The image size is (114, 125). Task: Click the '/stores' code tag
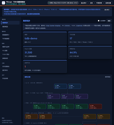click(67, 26)
